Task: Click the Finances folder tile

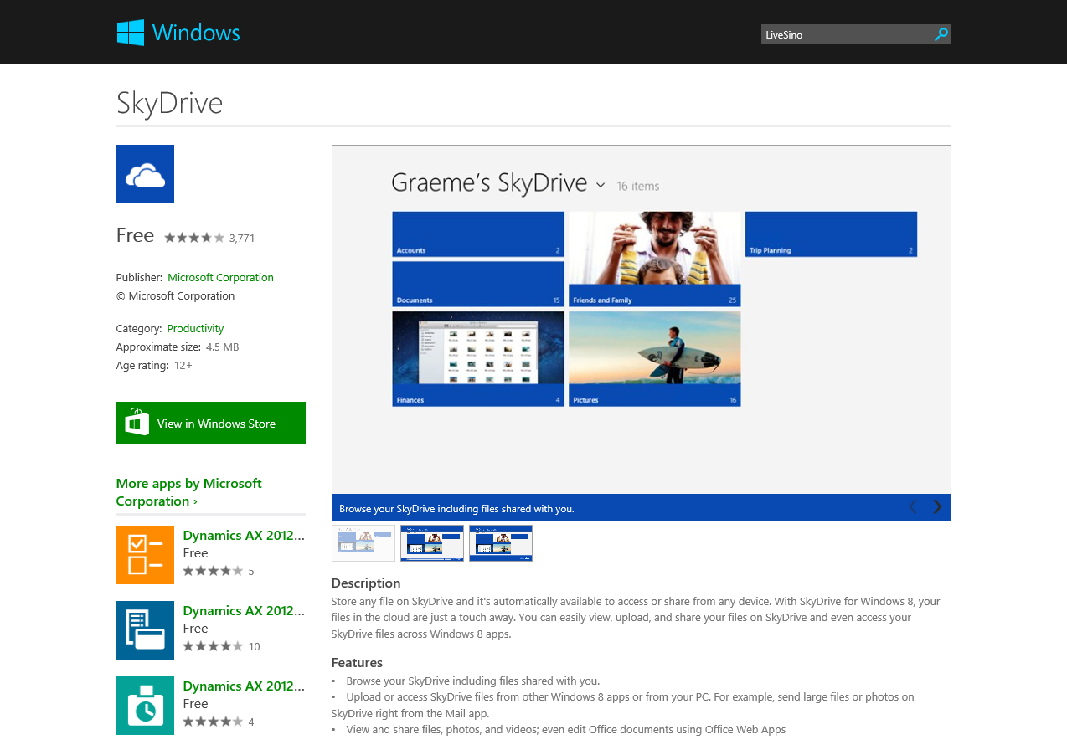Action: pos(478,359)
